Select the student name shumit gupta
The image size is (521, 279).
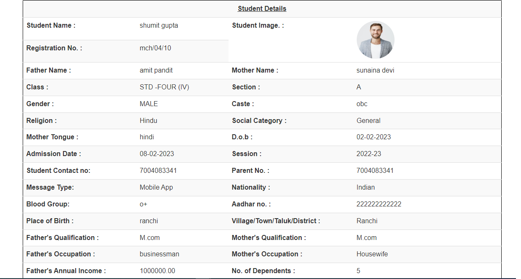point(159,26)
